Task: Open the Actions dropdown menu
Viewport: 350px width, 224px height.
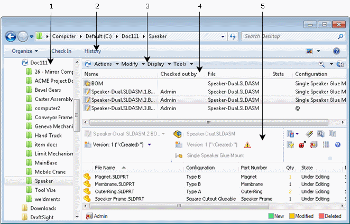Action: pos(100,64)
